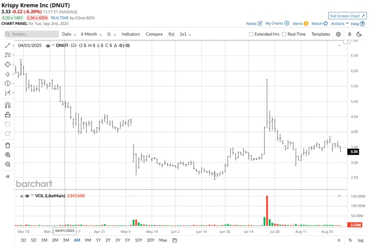
Task: Switch to dark mode with moon icon
Action: [x=359, y=34]
